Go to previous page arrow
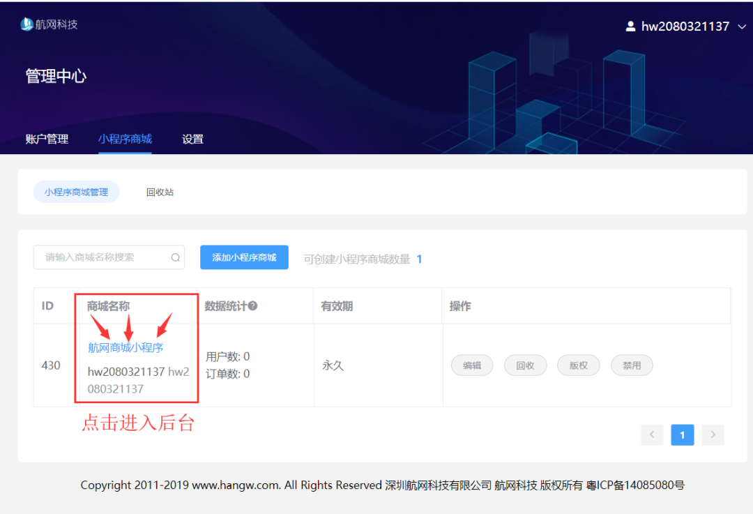 coord(652,434)
